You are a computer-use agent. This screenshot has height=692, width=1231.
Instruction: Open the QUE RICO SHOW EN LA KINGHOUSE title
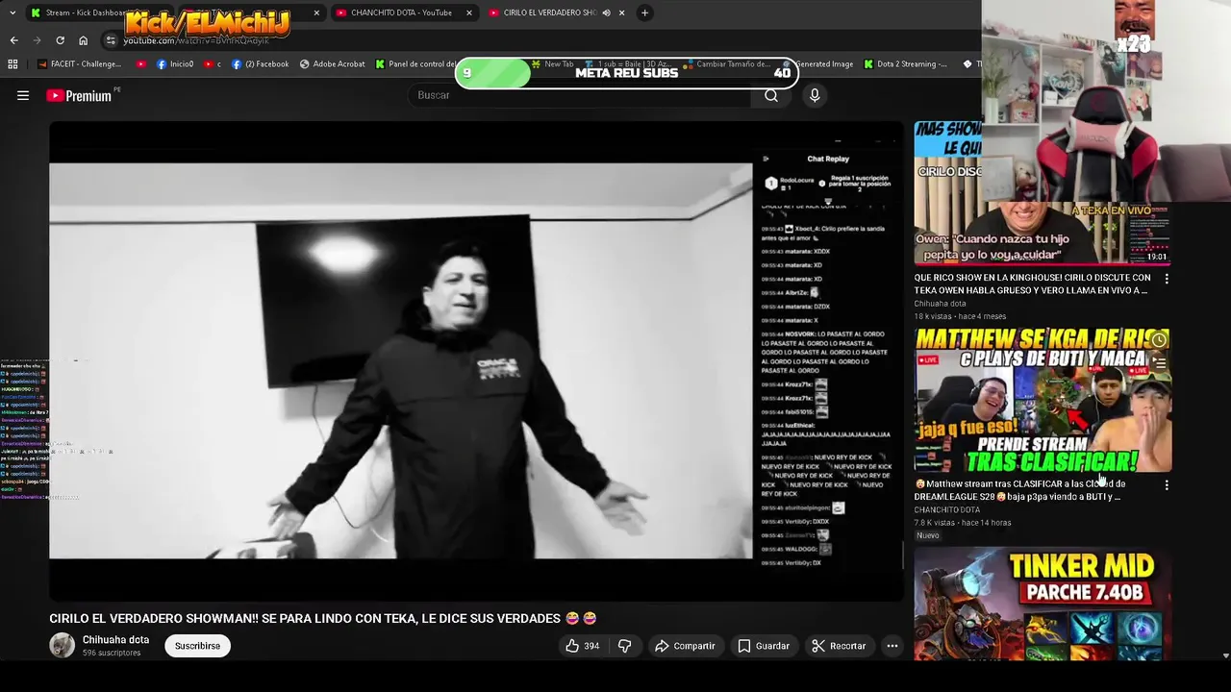pos(1032,284)
